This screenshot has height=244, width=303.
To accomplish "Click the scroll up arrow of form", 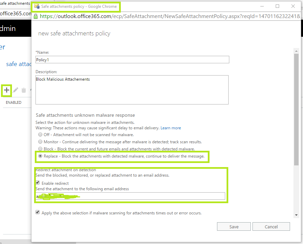I will pos(296,51).
